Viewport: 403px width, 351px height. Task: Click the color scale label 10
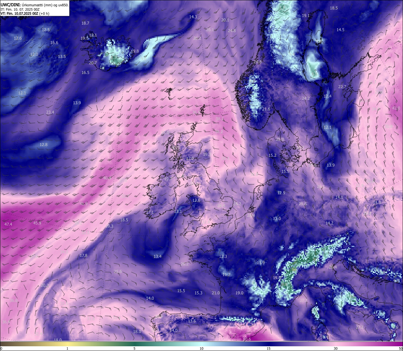(x=201, y=348)
